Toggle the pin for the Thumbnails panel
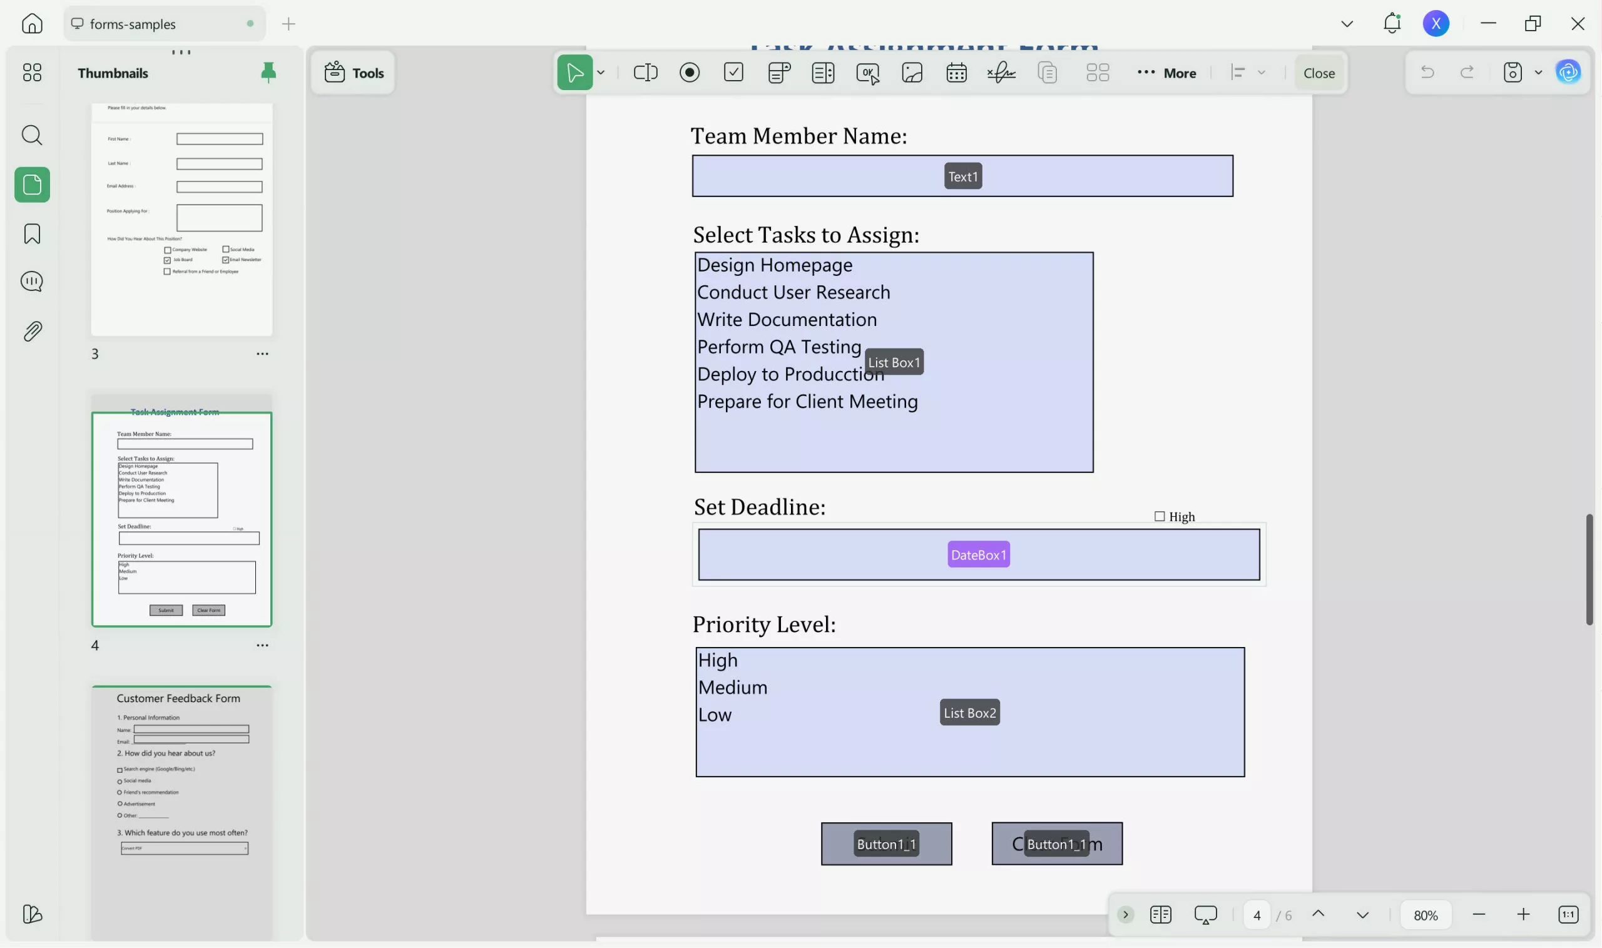Viewport: 1602px width, 948px height. click(268, 72)
